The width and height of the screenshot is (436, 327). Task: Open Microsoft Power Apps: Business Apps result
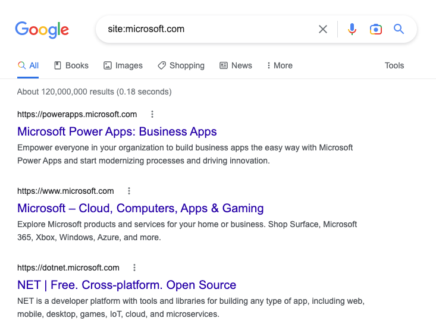[x=117, y=131]
